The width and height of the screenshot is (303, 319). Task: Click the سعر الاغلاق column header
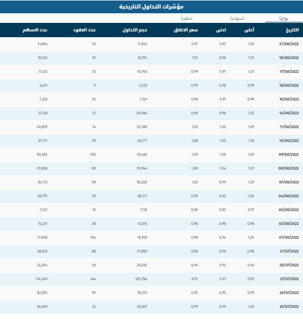(x=186, y=30)
